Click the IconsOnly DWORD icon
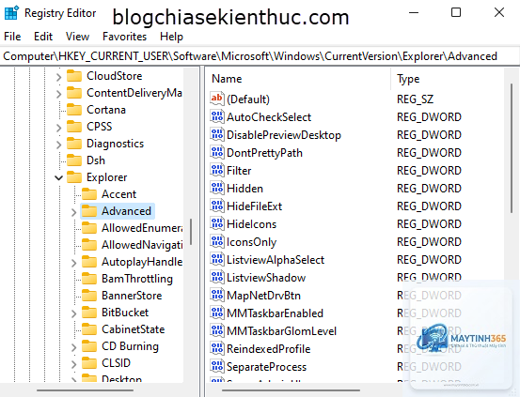The image size is (520, 397). (217, 242)
